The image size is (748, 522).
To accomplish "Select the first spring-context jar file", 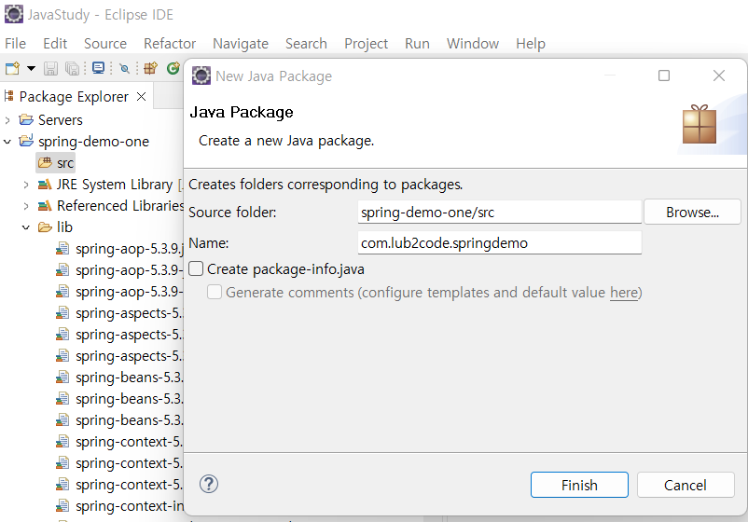I will [x=119, y=442].
